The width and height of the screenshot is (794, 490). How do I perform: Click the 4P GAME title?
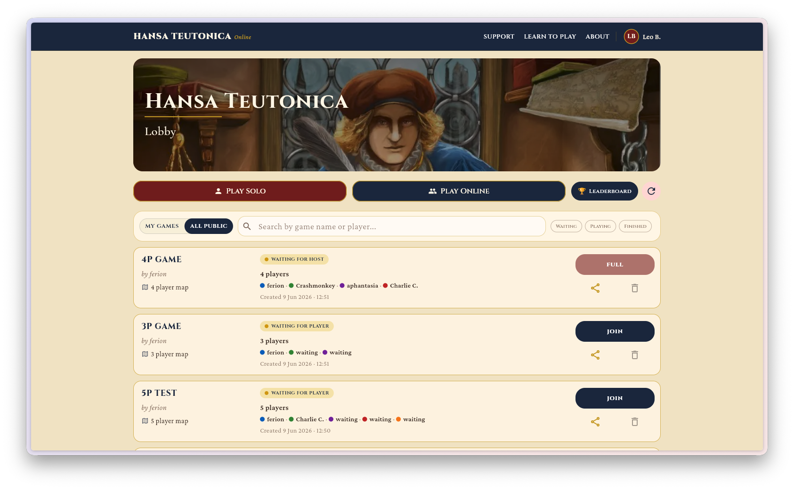tap(162, 259)
